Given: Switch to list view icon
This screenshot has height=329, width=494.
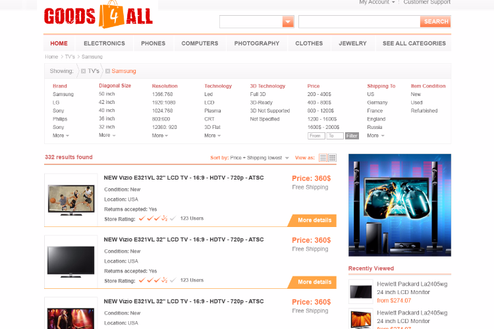Looking at the screenshot, I should coord(323,158).
